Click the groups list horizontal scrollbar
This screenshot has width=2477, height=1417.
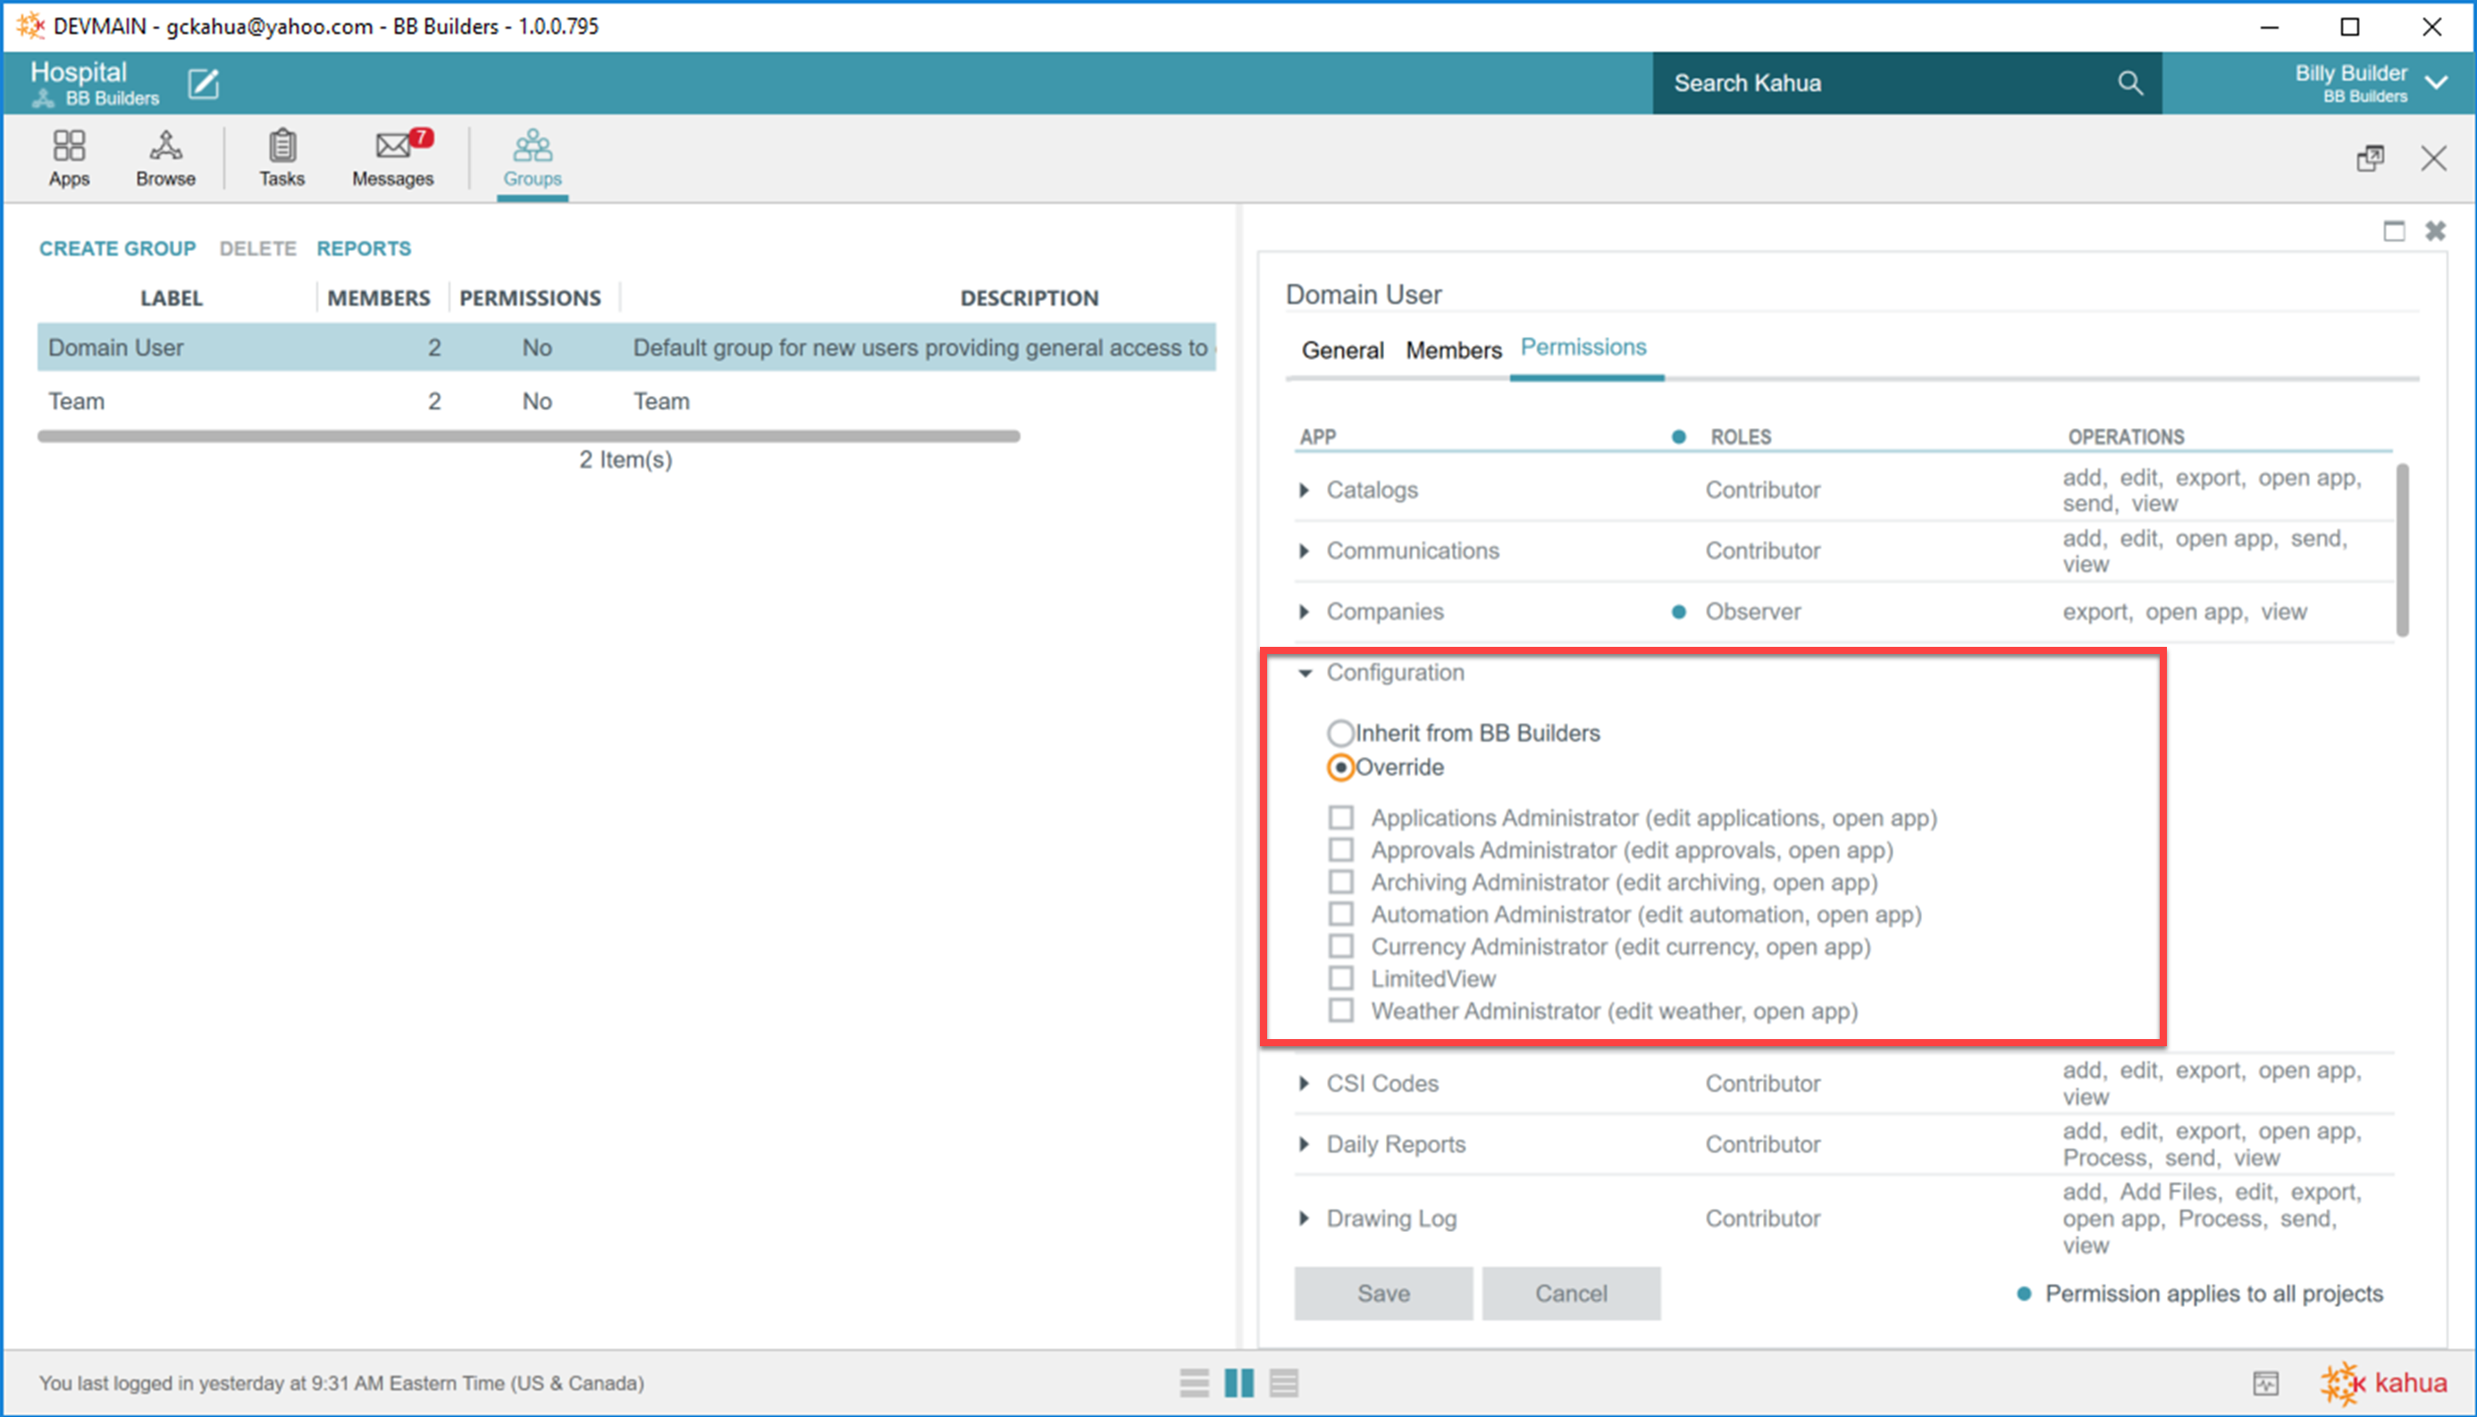pos(528,436)
